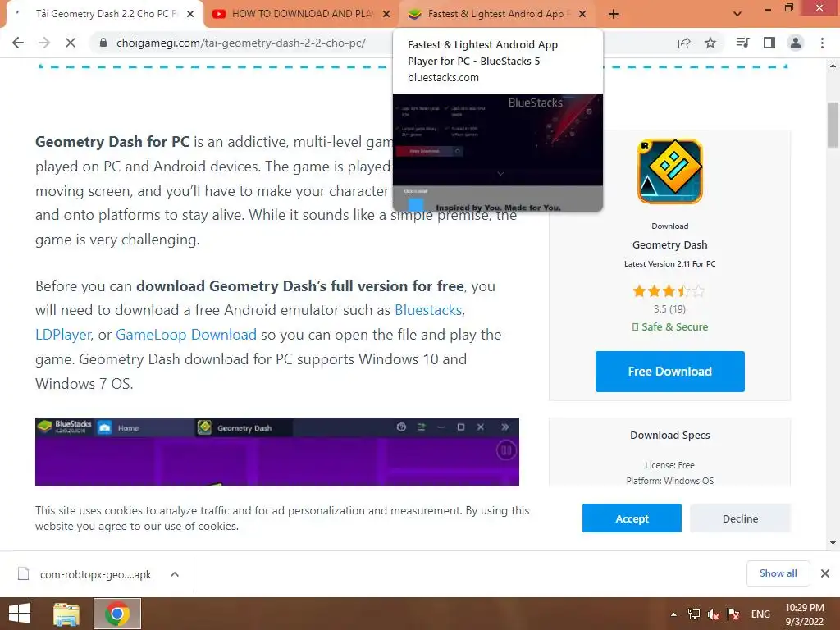Switch to Fastest & Lightest Android App tab
This screenshot has width=840, height=630.
click(496, 14)
